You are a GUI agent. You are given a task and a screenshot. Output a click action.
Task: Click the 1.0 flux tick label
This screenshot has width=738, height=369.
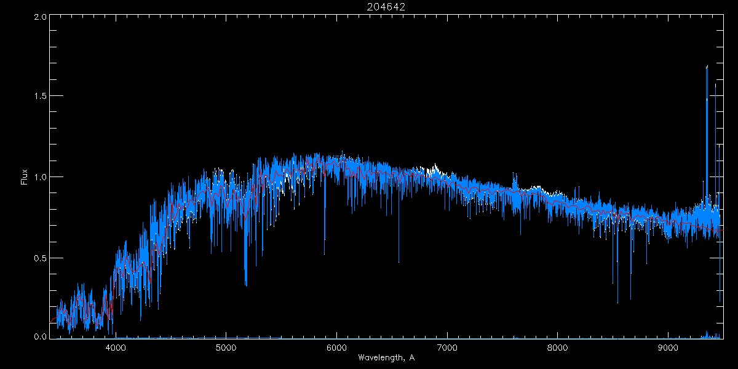point(39,177)
